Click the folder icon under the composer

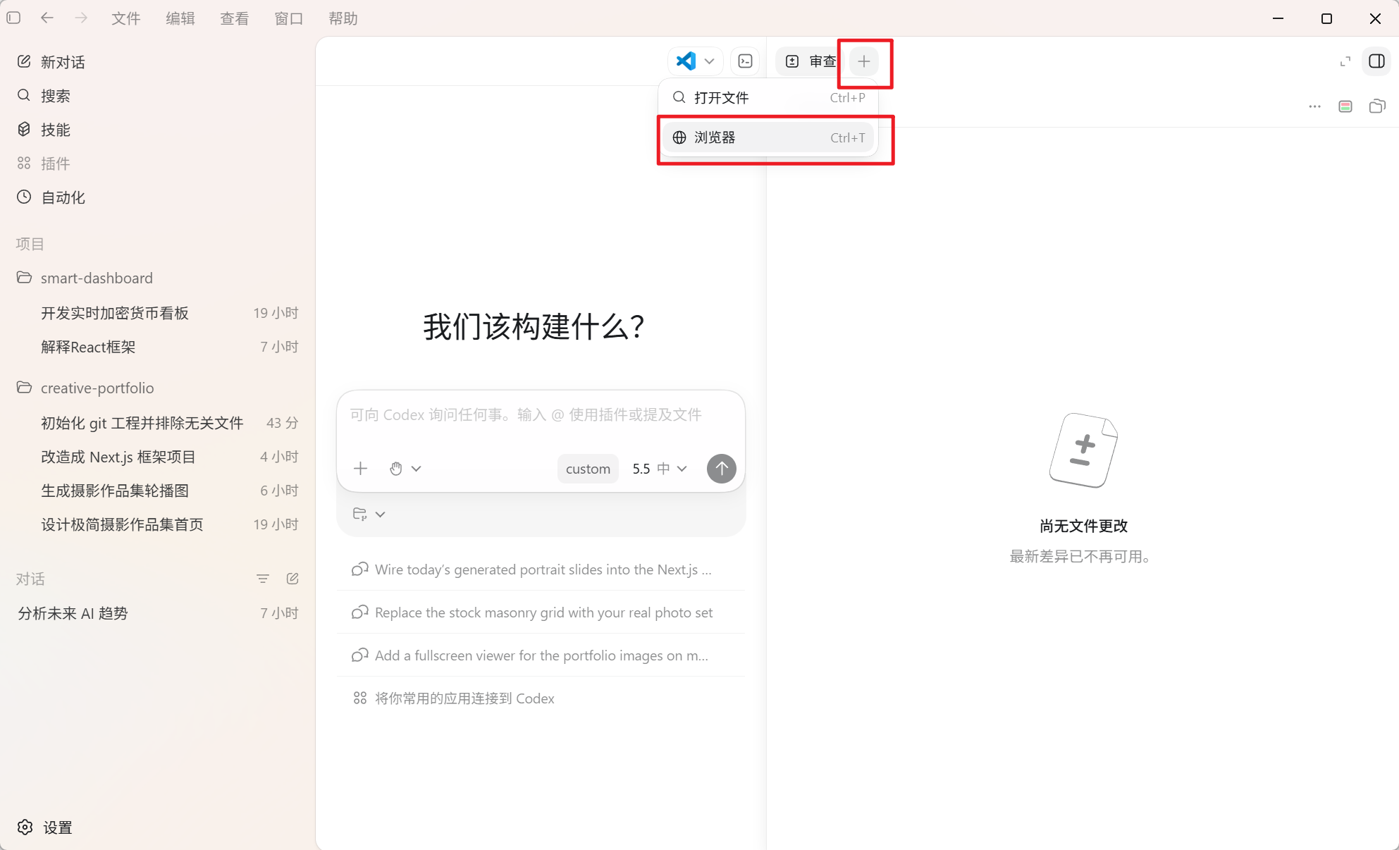pos(360,514)
